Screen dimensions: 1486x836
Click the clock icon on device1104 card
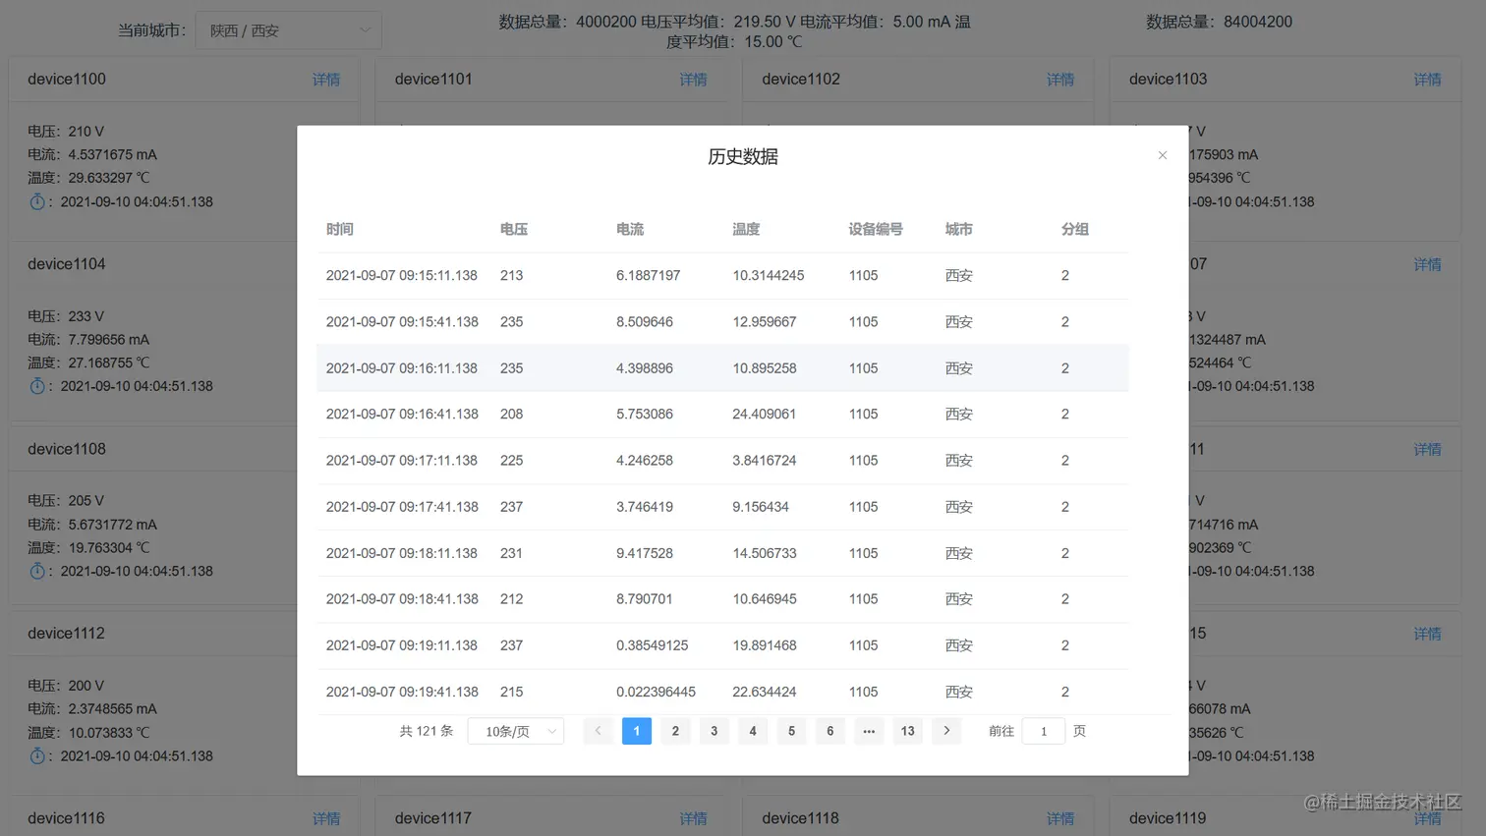37,386
